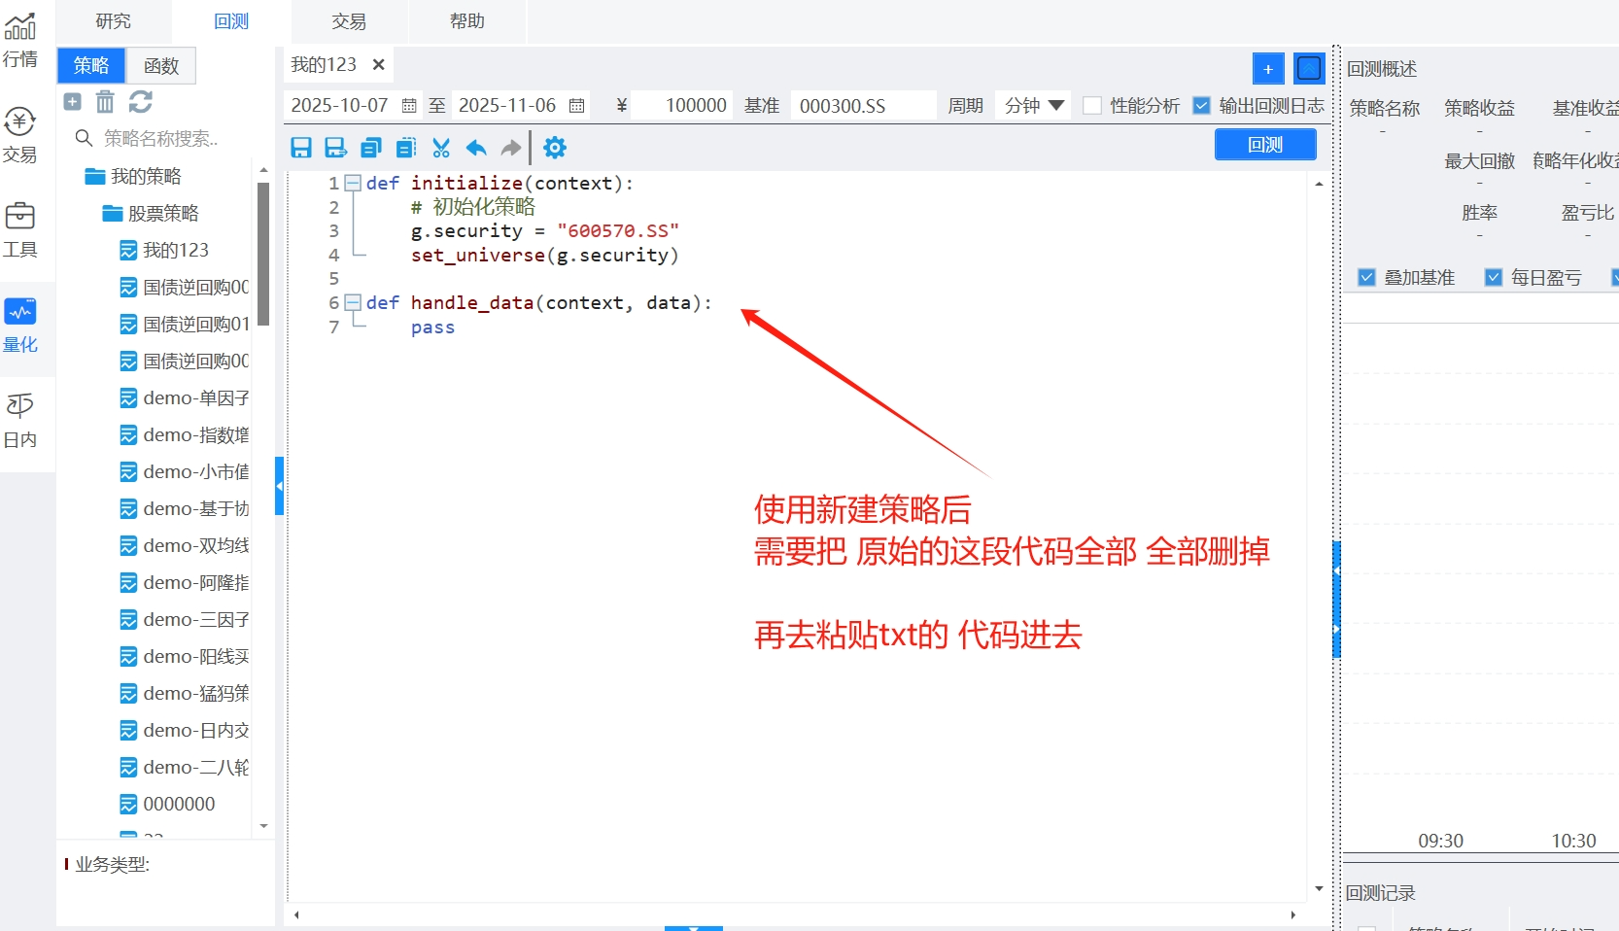Click the save strategy icon
This screenshot has height=931, width=1619.
click(301, 148)
